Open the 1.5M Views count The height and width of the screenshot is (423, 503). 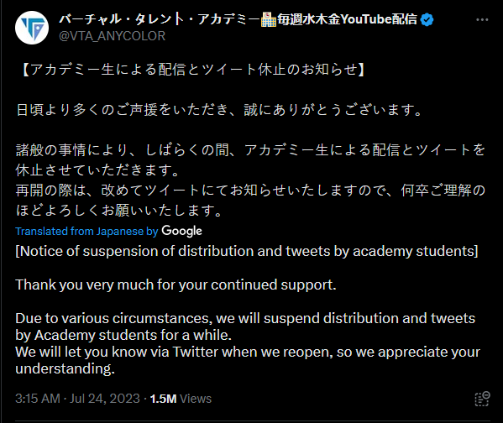click(x=181, y=399)
